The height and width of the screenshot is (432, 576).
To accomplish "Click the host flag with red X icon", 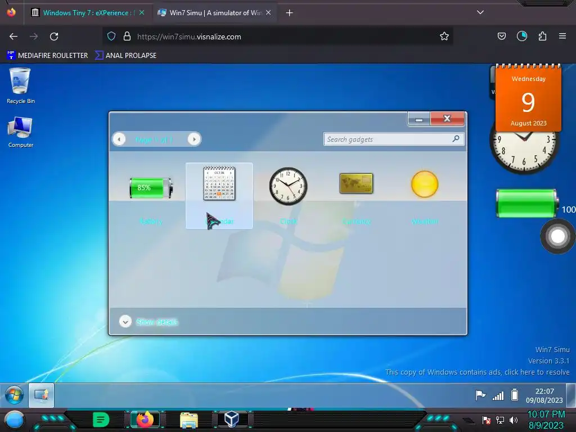I will 487,420.
